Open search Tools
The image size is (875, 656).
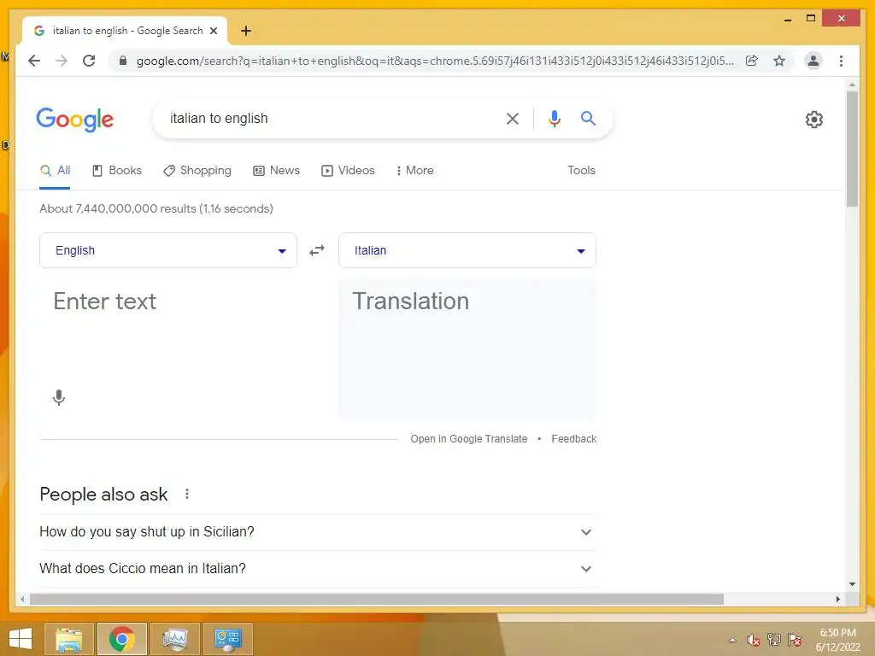581,170
